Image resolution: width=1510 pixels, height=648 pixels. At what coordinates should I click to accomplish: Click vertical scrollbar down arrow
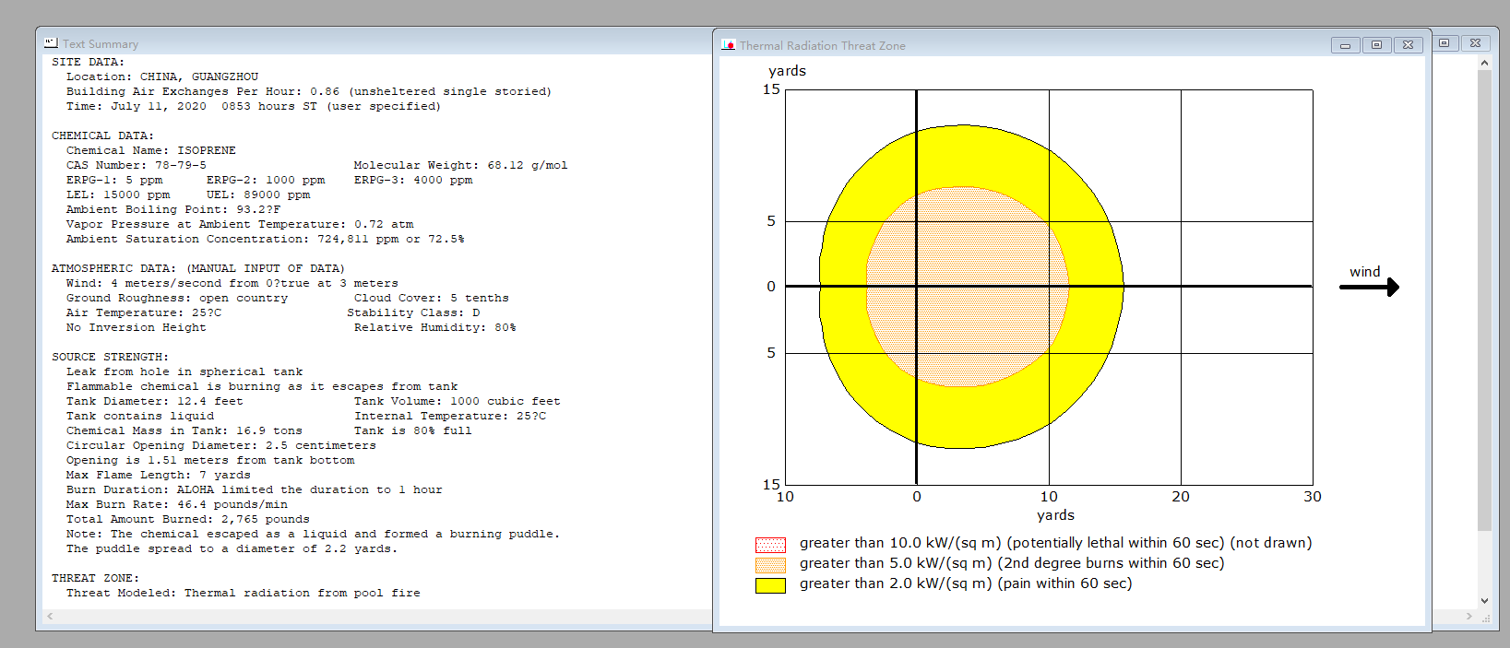pos(1484,601)
